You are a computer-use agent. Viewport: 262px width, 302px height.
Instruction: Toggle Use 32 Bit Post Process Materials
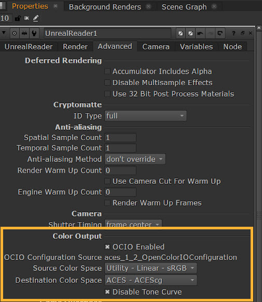click(107, 94)
